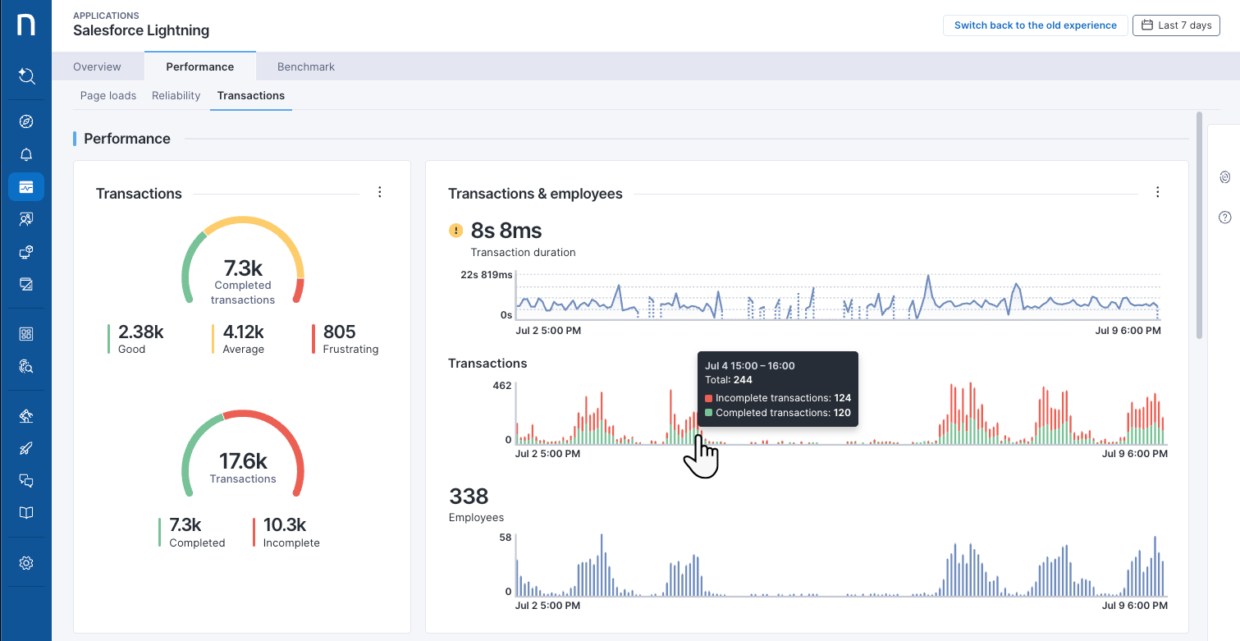The width and height of the screenshot is (1240, 641).
Task: Open the chat bubbles icon in sidebar
Action: tap(26, 481)
